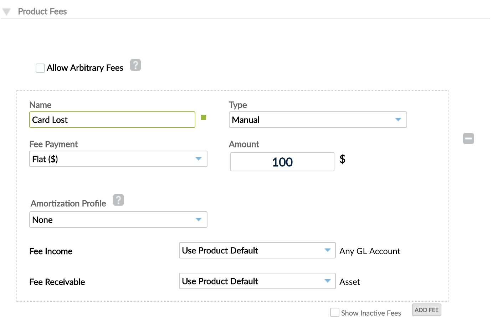The height and width of the screenshot is (327, 492).
Task: Click the Fee Income dropdown arrow
Action: tap(327, 251)
